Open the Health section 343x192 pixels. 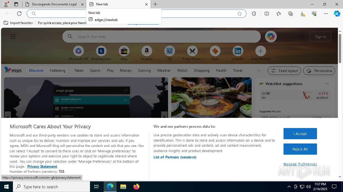coord(221,70)
